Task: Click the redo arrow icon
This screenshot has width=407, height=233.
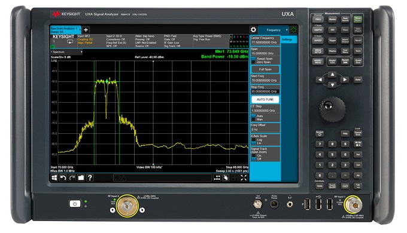Action: (x=72, y=178)
